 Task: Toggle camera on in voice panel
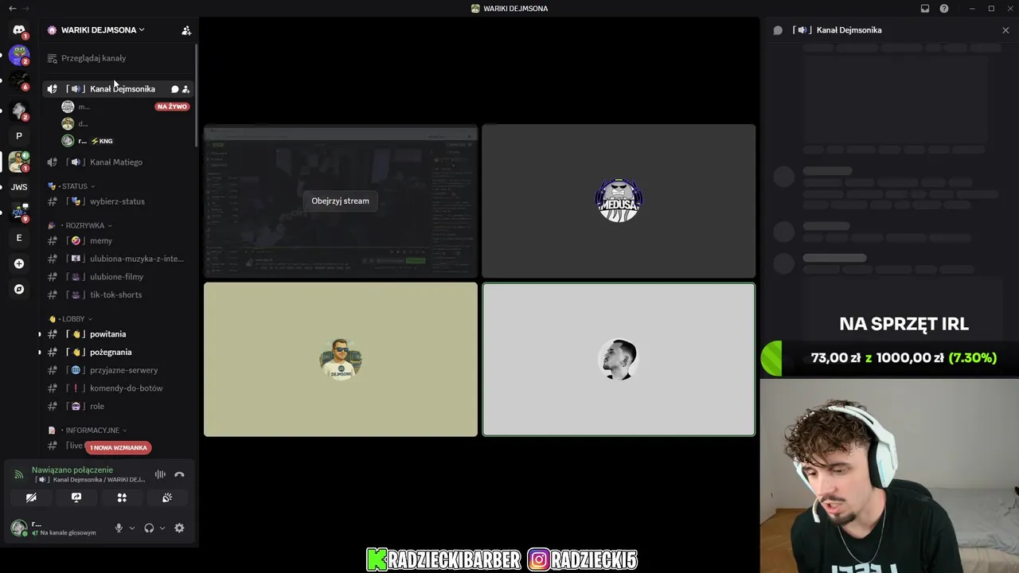click(31, 497)
